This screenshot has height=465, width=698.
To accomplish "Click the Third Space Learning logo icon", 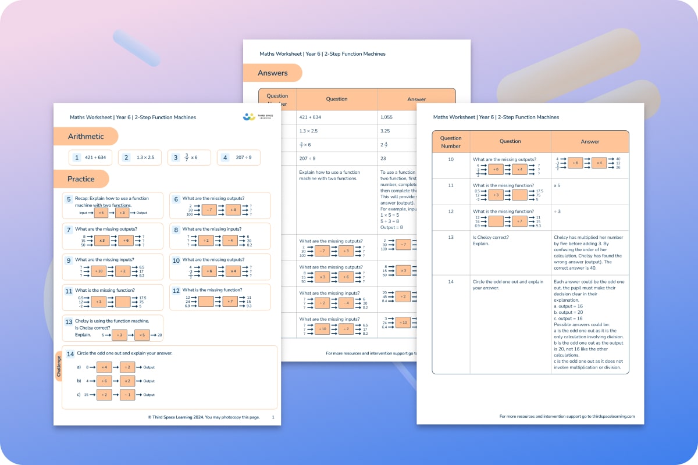I will point(249,116).
